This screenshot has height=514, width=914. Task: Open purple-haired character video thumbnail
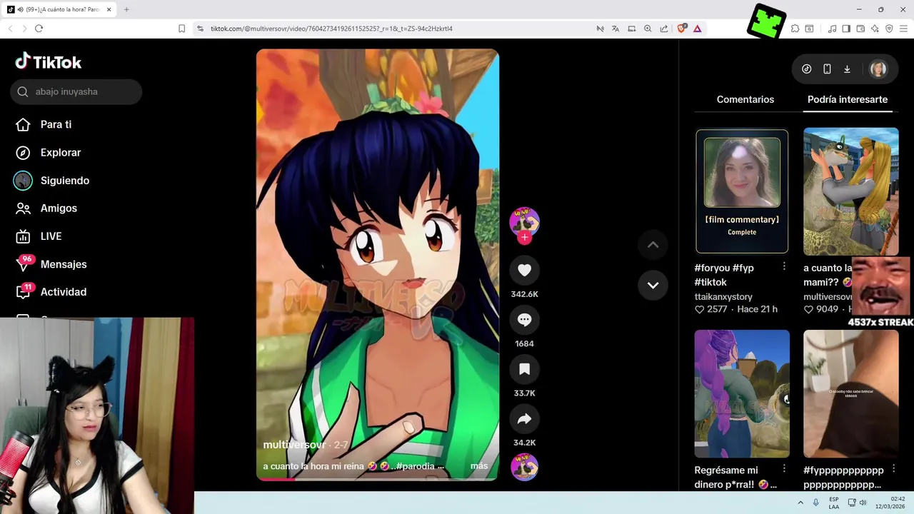click(742, 393)
